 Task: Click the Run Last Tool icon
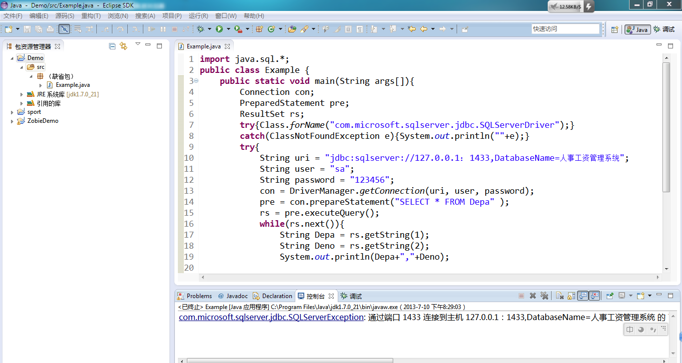[x=238, y=29]
